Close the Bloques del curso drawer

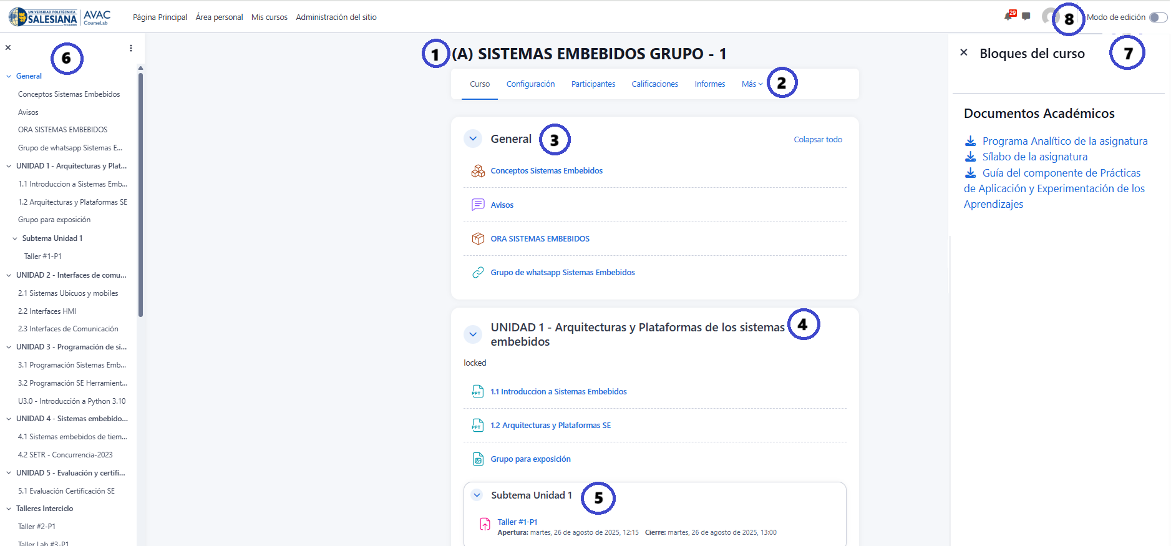click(x=964, y=53)
